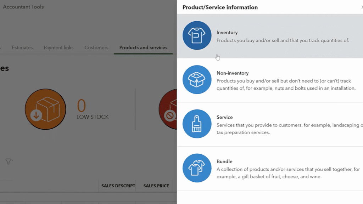Click the Non-inventory open box icon
Image resolution: width=363 pixels, height=204 pixels.
click(x=197, y=80)
